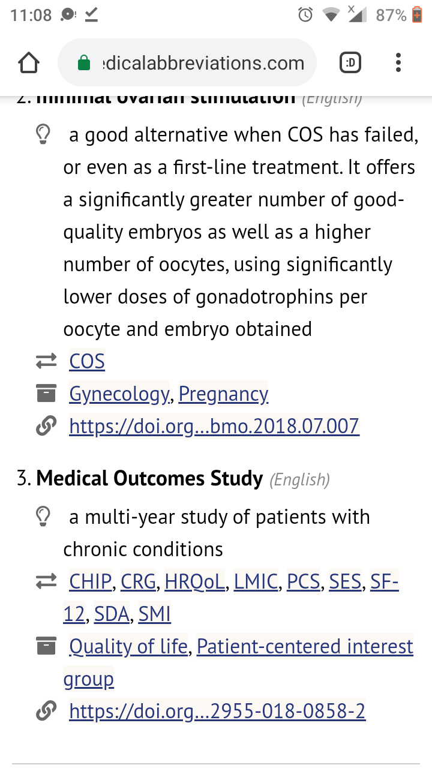This screenshot has width=432, height=768.
Task: Open the CHIP abbreviation link
Action: pos(91,581)
